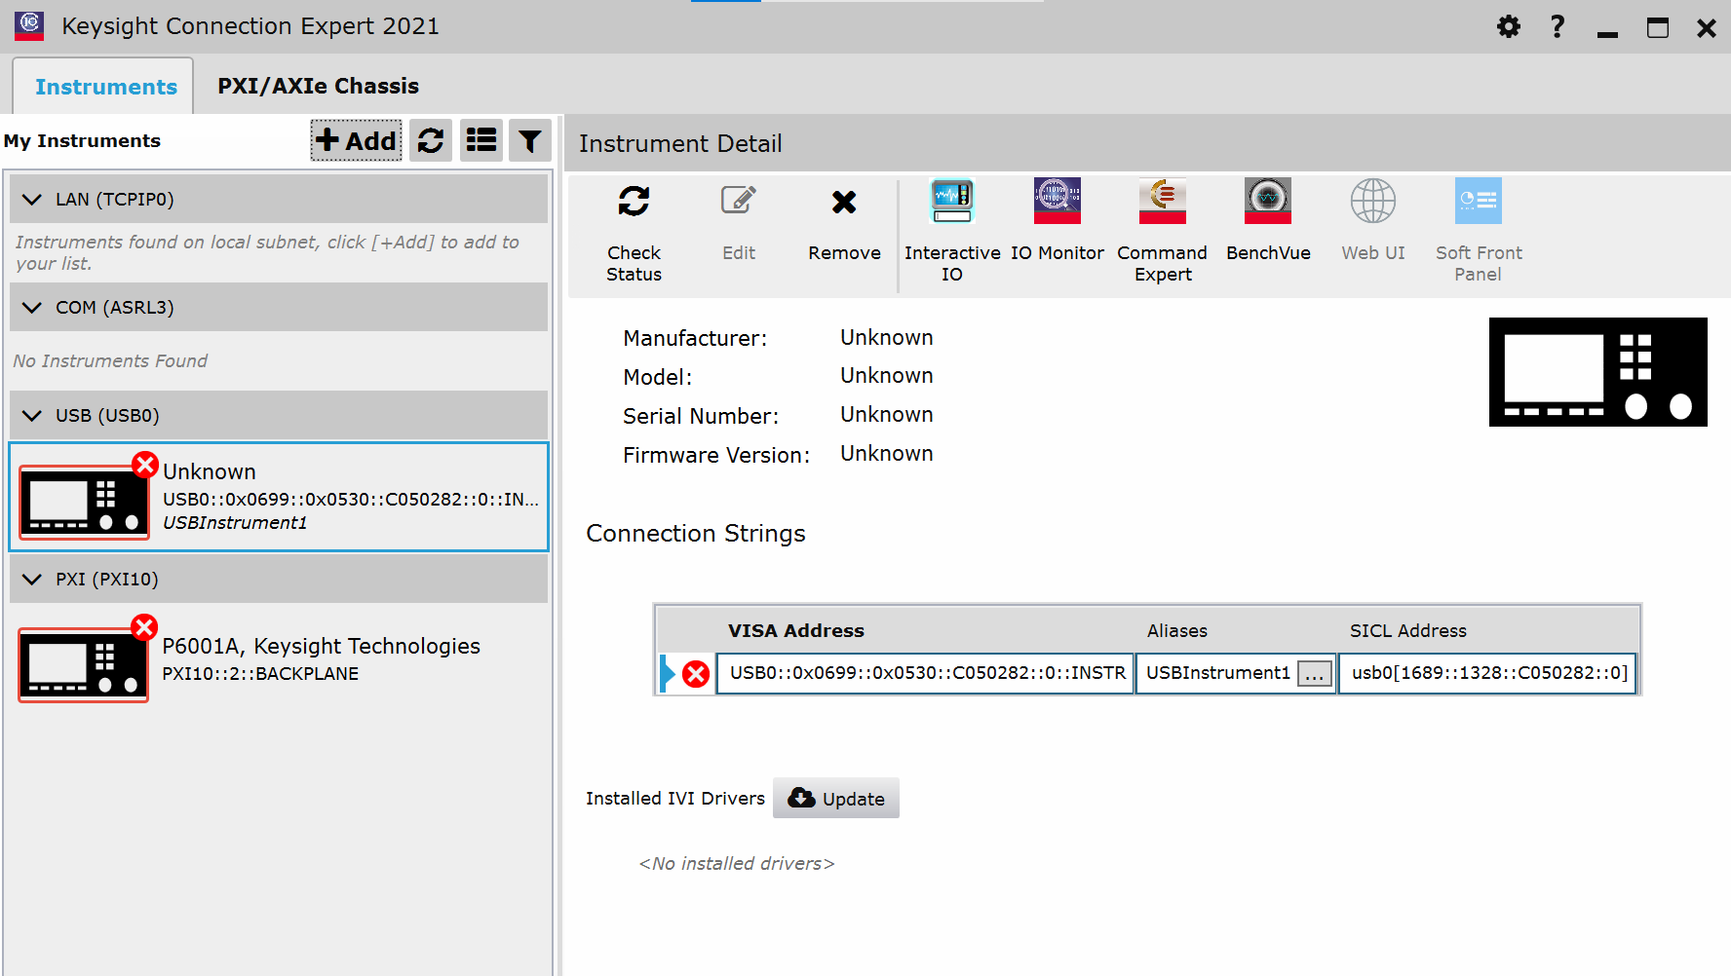Select the Unknown USBInstrument1 entry
Viewport: 1731px width, 976px height.
[x=279, y=497]
